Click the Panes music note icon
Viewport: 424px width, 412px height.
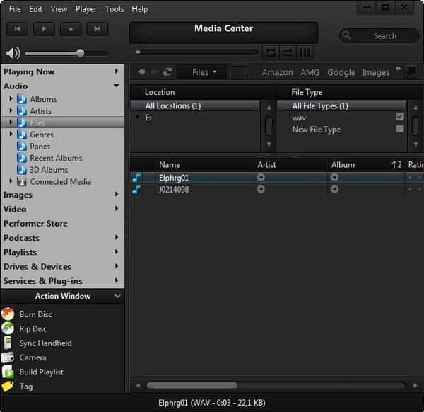(x=22, y=147)
